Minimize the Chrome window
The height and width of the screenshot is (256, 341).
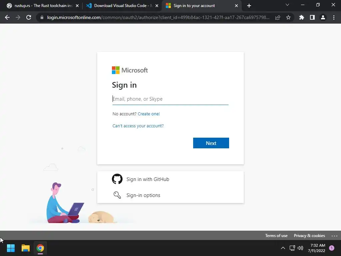click(x=302, y=5)
